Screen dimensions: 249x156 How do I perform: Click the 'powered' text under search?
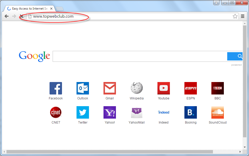(236, 65)
